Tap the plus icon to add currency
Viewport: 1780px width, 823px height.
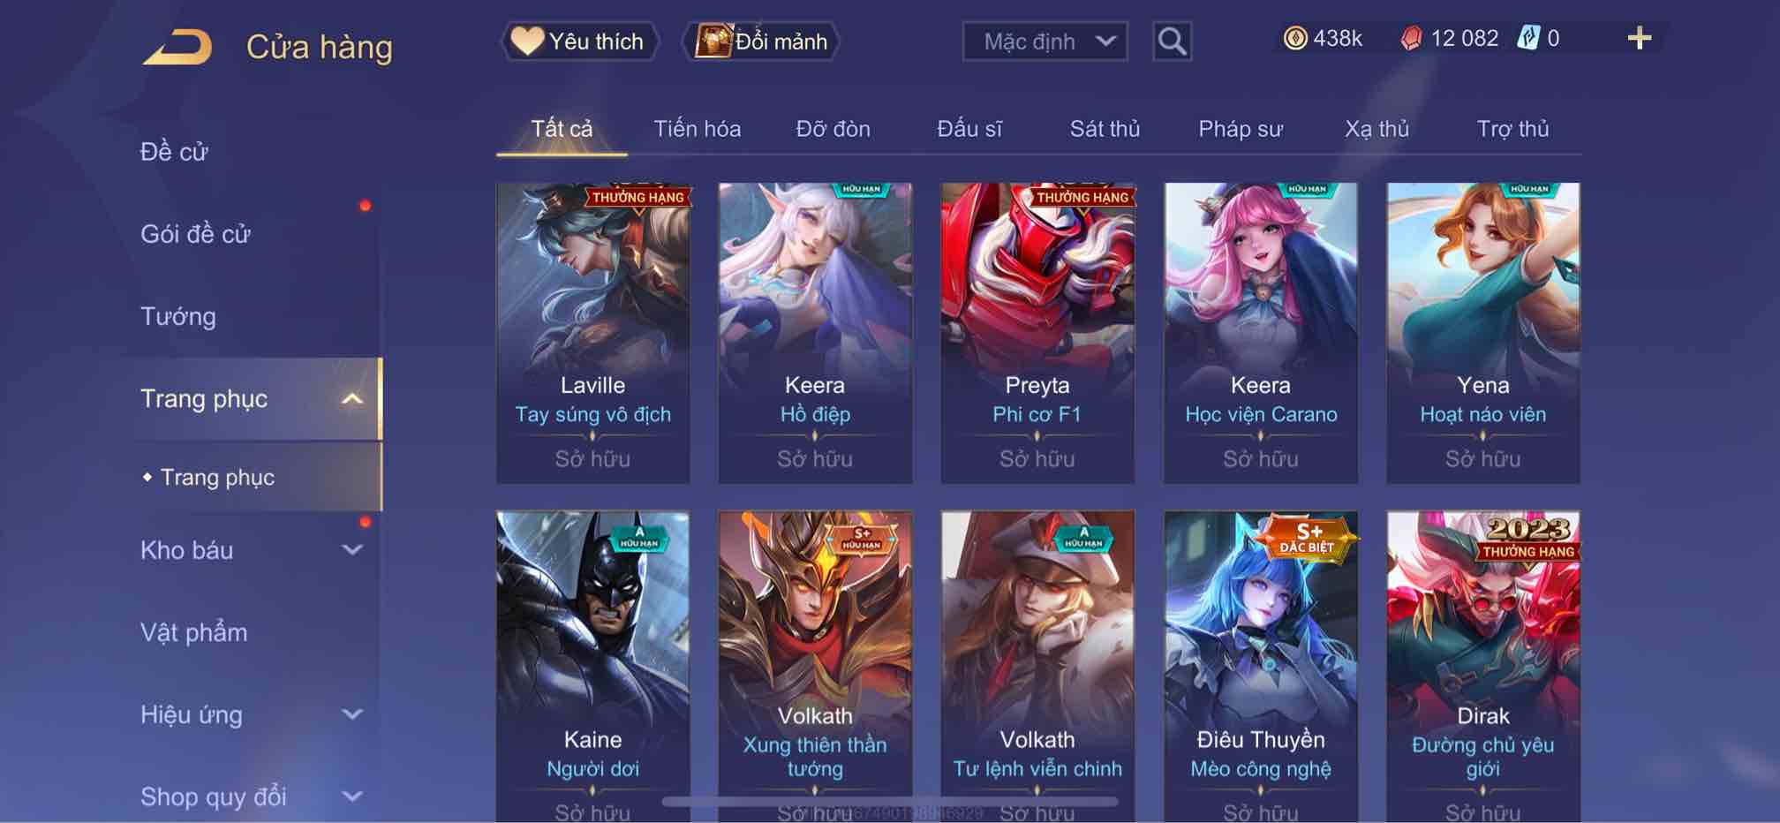click(1639, 38)
